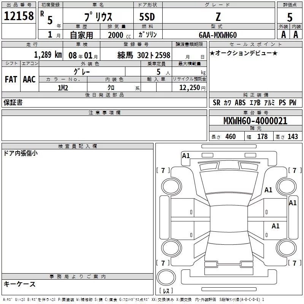This screenshot has height=304, width=304.
Task: Select the vehicle history 自家用
Action: click(82, 35)
